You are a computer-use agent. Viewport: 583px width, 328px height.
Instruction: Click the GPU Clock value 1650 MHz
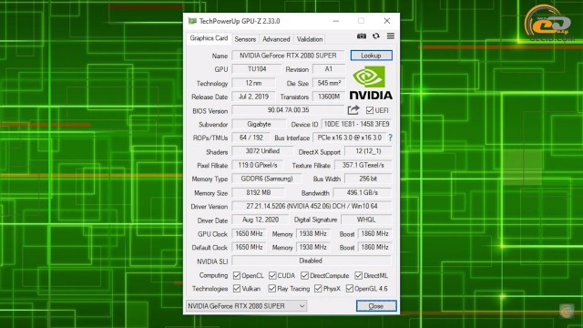click(249, 233)
